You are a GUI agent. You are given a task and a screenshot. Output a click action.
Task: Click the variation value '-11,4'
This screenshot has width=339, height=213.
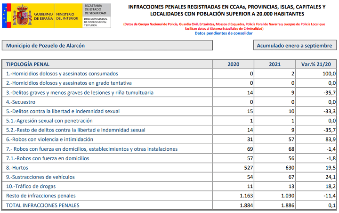coord(330,196)
